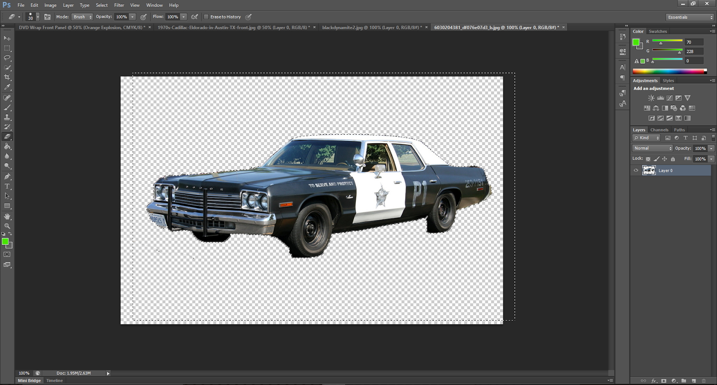The width and height of the screenshot is (717, 385).
Task: Open the eraser Mode dropdown
Action: [x=82, y=17]
